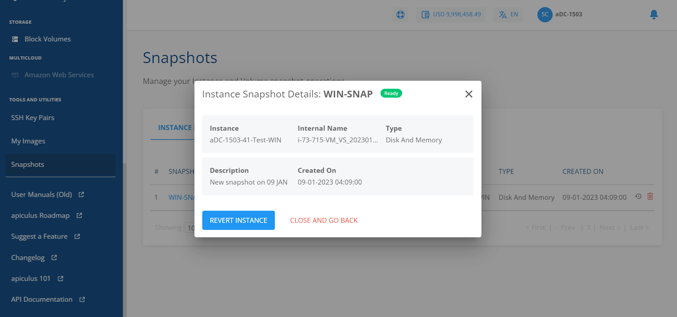The height and width of the screenshot is (317, 677).
Task: Click external link icon beside Changelog
Action: 54,257
